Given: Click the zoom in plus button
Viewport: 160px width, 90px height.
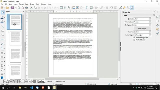Looking at the screenshot, I should click(154, 84).
